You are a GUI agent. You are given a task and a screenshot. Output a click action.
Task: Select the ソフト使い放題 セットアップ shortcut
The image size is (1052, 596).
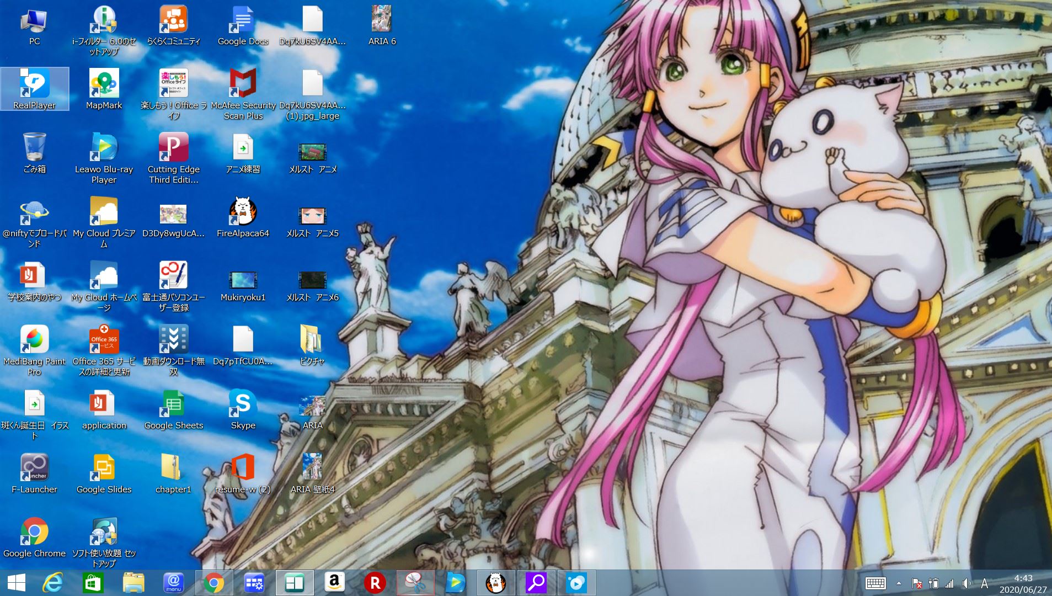point(104,542)
